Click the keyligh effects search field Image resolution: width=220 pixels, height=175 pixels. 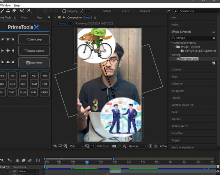tap(193, 38)
